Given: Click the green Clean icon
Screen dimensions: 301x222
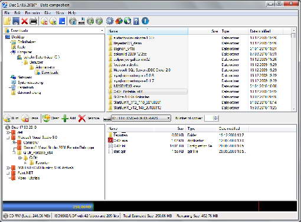Looking at the screenshot, I should pyautogui.click(x=46, y=118).
